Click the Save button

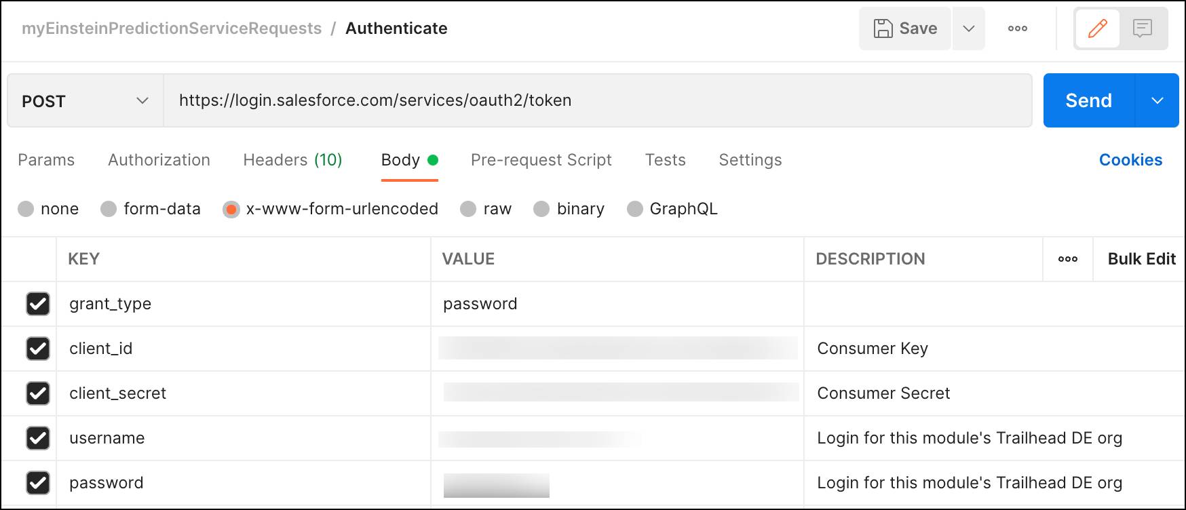point(905,28)
